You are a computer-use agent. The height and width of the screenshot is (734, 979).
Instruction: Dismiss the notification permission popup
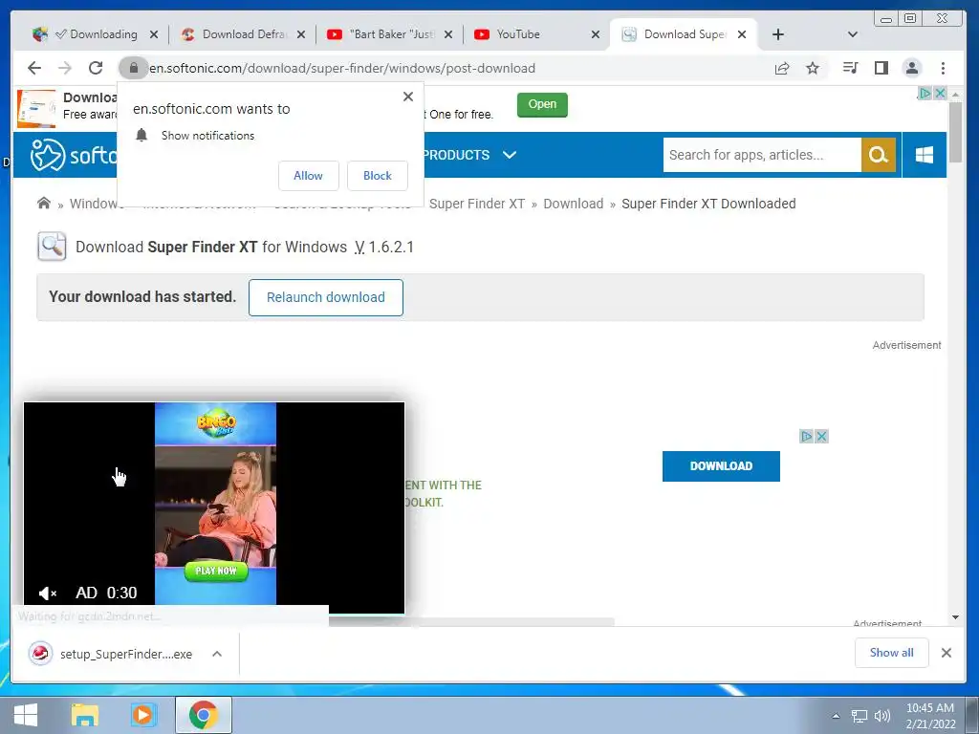pos(408,97)
